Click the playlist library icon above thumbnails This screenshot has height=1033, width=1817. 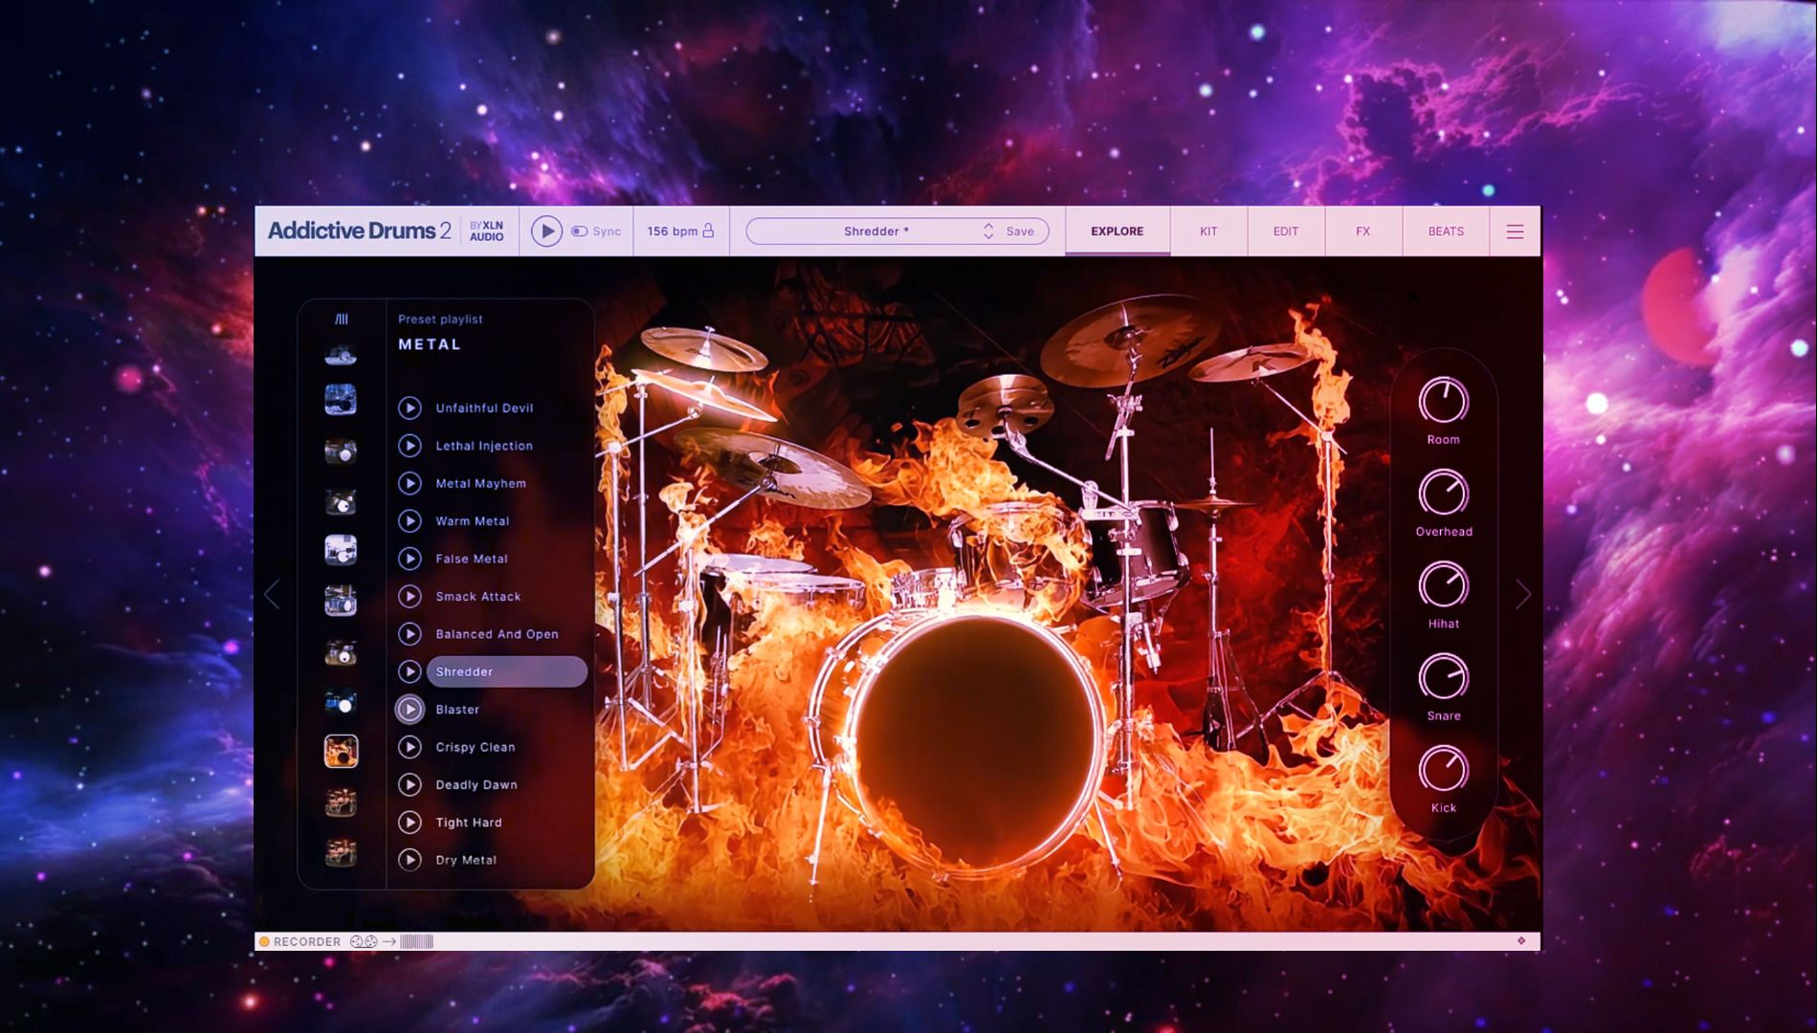[x=342, y=319]
